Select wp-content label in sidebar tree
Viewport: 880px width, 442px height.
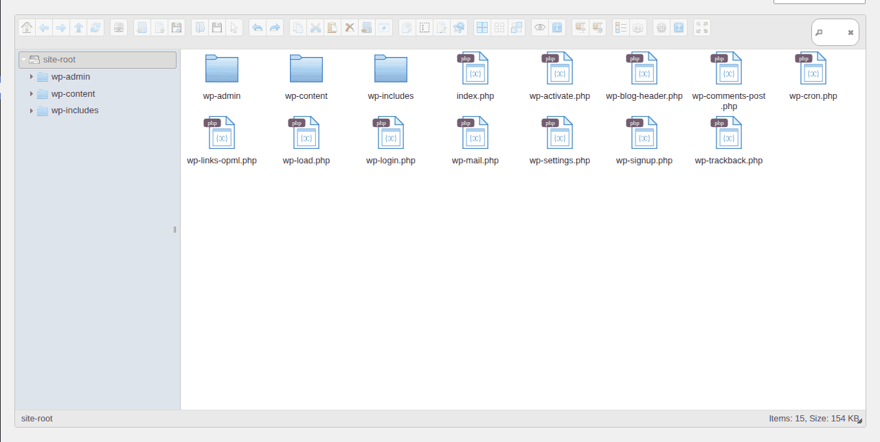click(x=74, y=94)
